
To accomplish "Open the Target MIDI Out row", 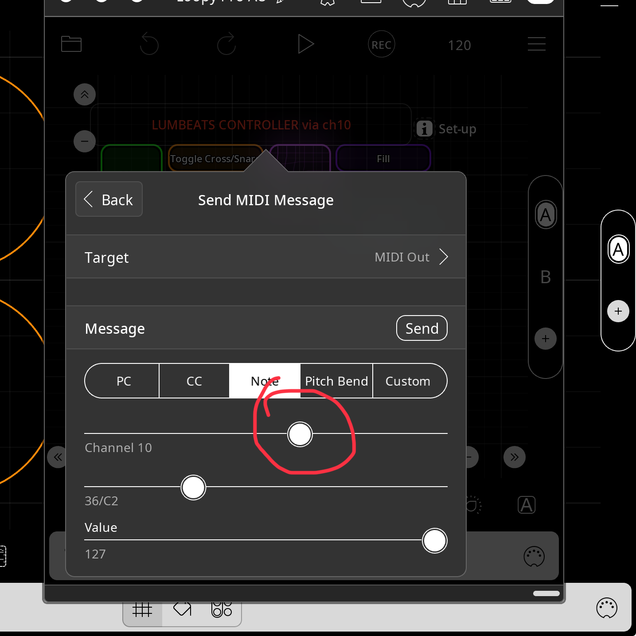I will click(266, 257).
